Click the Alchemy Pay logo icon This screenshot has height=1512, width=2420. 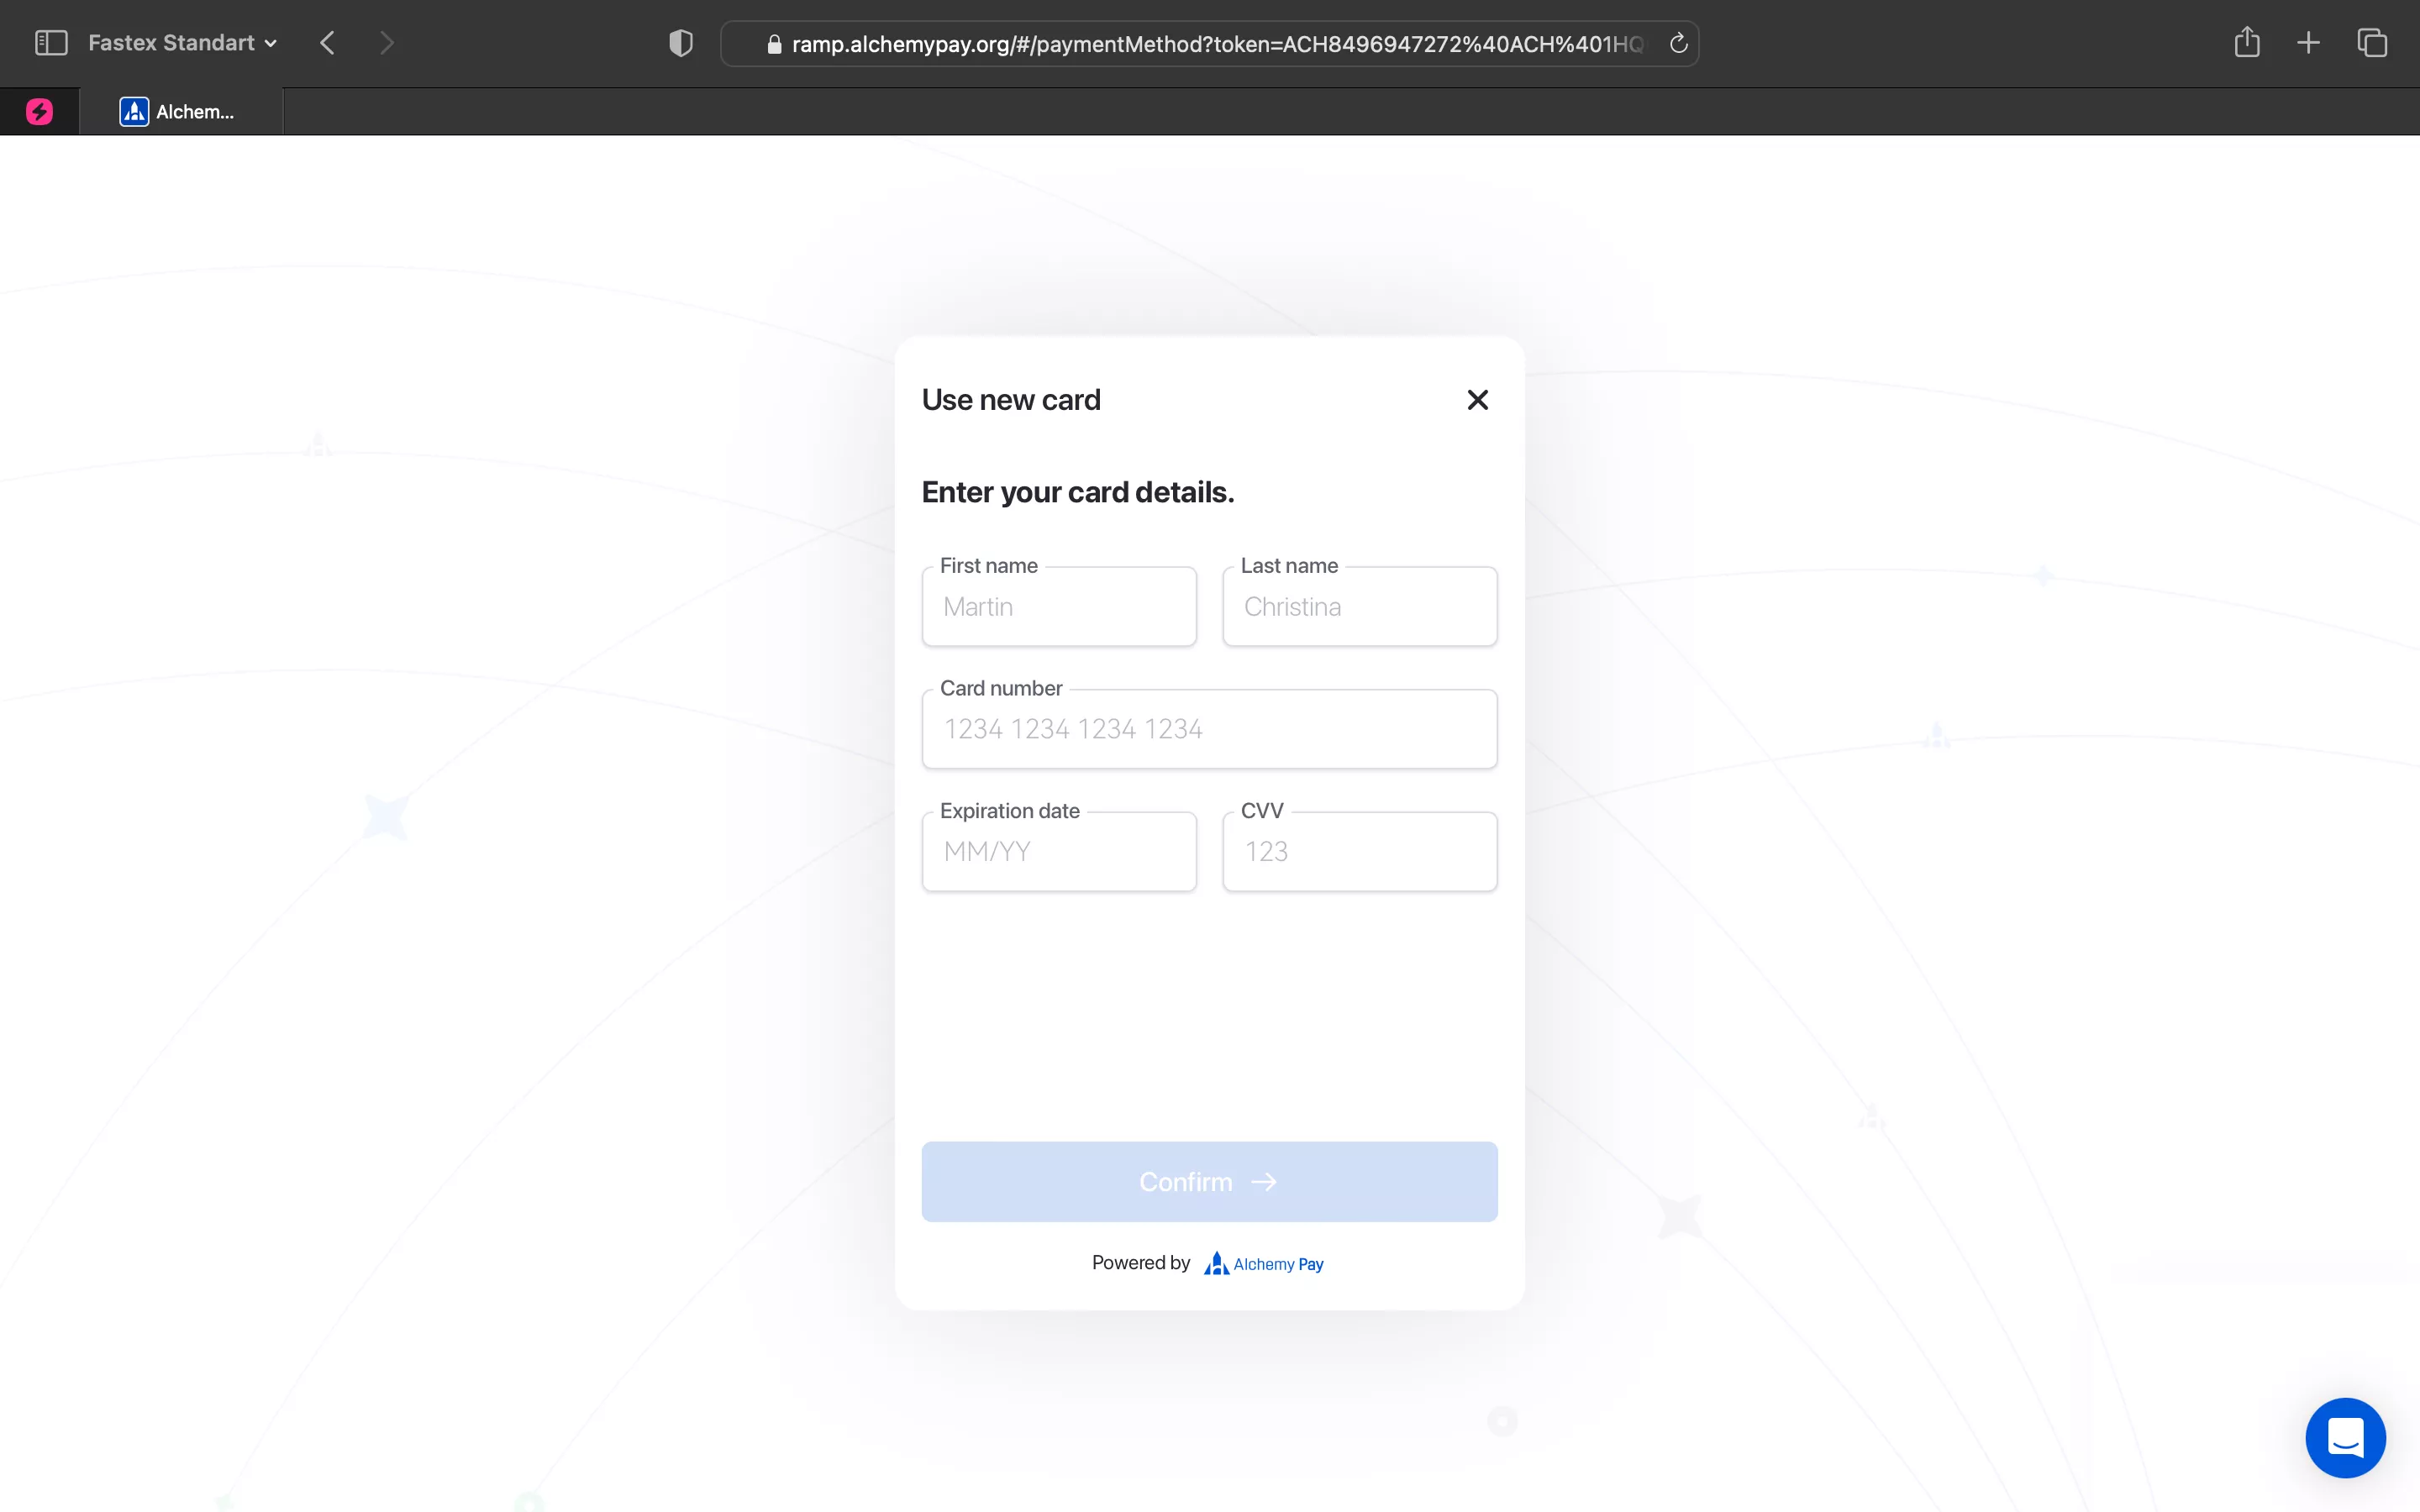[x=1214, y=1263]
